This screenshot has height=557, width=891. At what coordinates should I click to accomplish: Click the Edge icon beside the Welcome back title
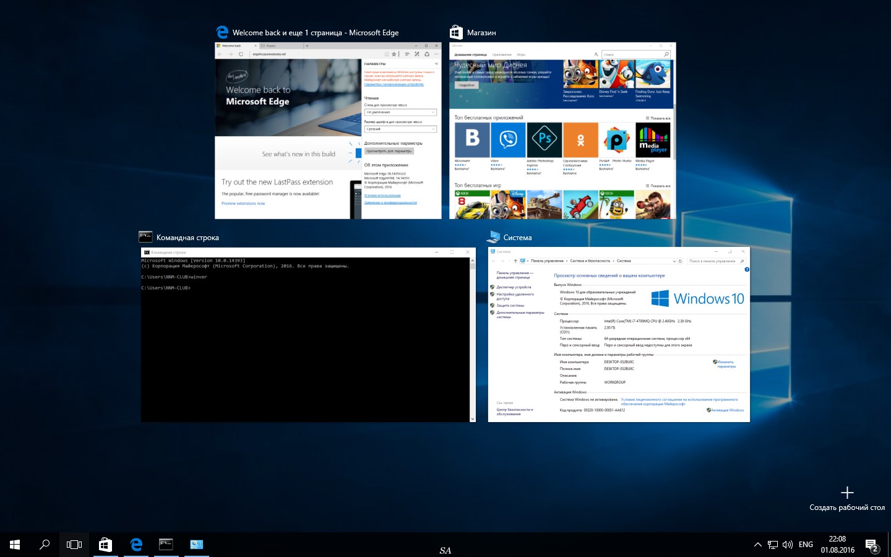pos(222,32)
